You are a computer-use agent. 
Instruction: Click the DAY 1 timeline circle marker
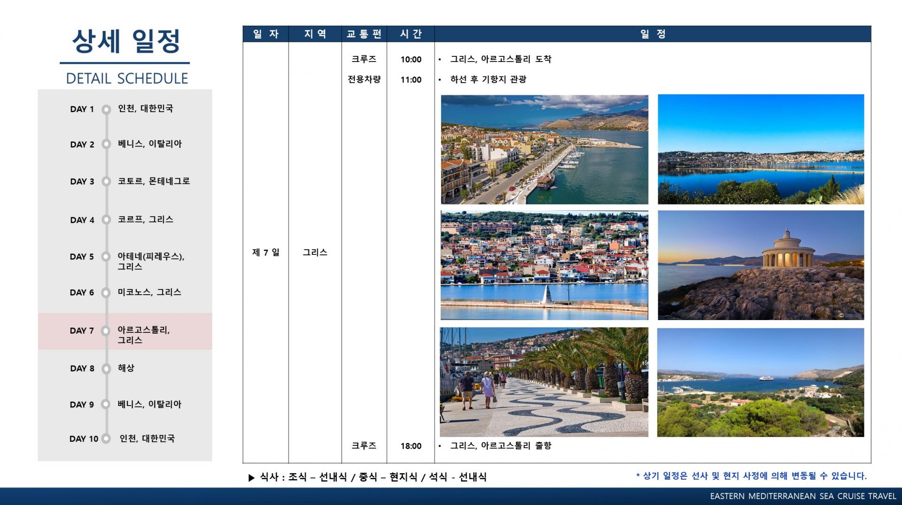click(x=107, y=109)
